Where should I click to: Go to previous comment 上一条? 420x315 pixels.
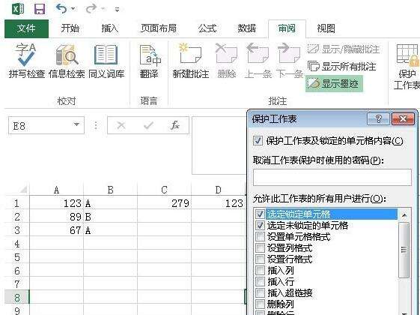[x=258, y=61]
